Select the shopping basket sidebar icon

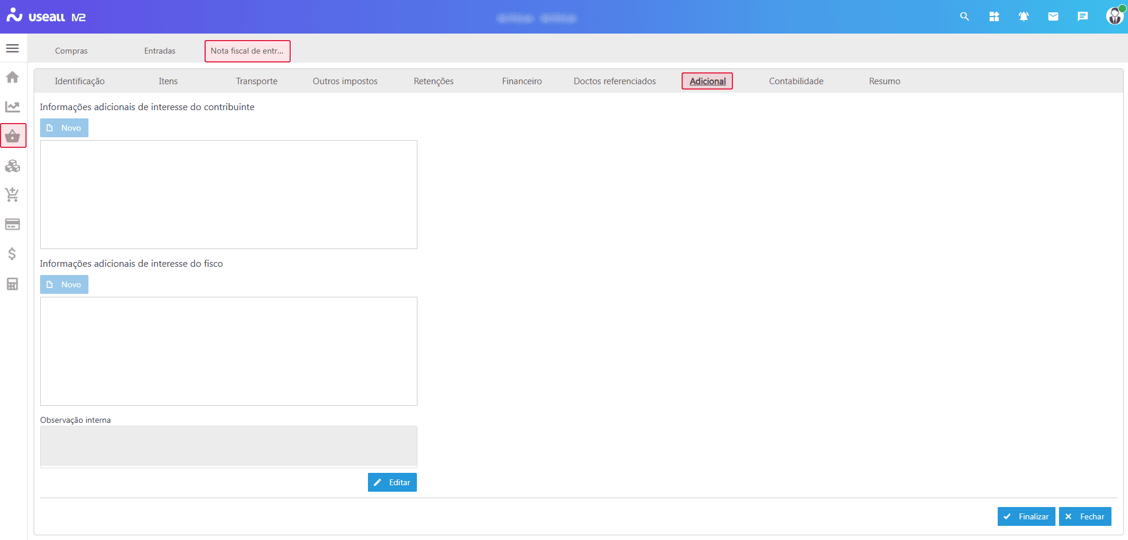[x=13, y=136]
